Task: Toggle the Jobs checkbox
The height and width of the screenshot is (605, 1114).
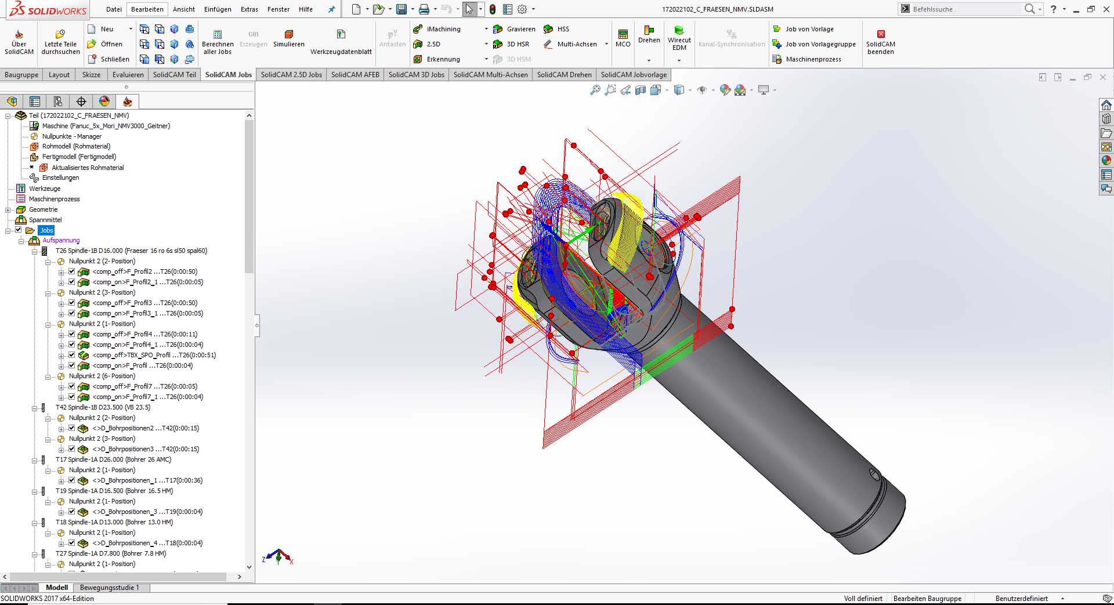Action: click(19, 230)
